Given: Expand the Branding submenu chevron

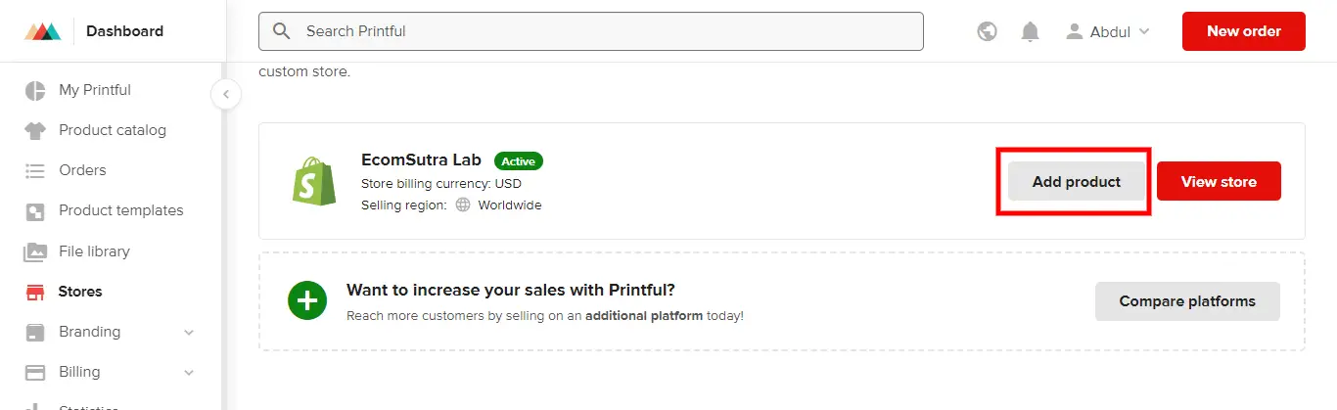Looking at the screenshot, I should [189, 333].
